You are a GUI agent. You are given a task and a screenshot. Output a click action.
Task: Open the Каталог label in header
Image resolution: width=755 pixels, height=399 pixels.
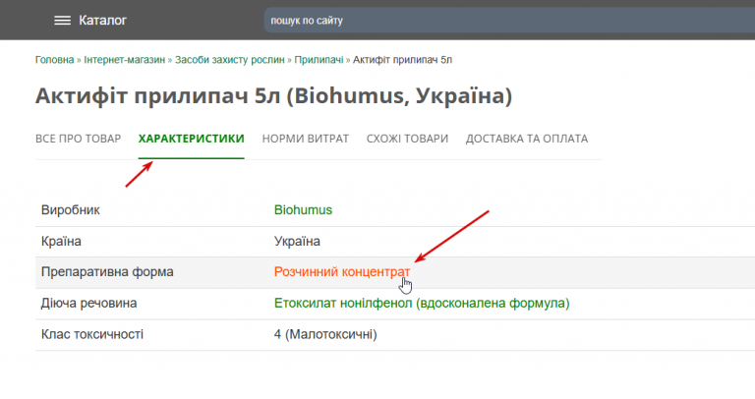102,21
